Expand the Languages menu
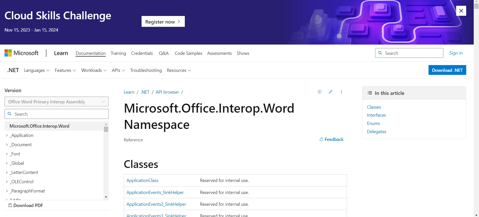 [x=37, y=70]
